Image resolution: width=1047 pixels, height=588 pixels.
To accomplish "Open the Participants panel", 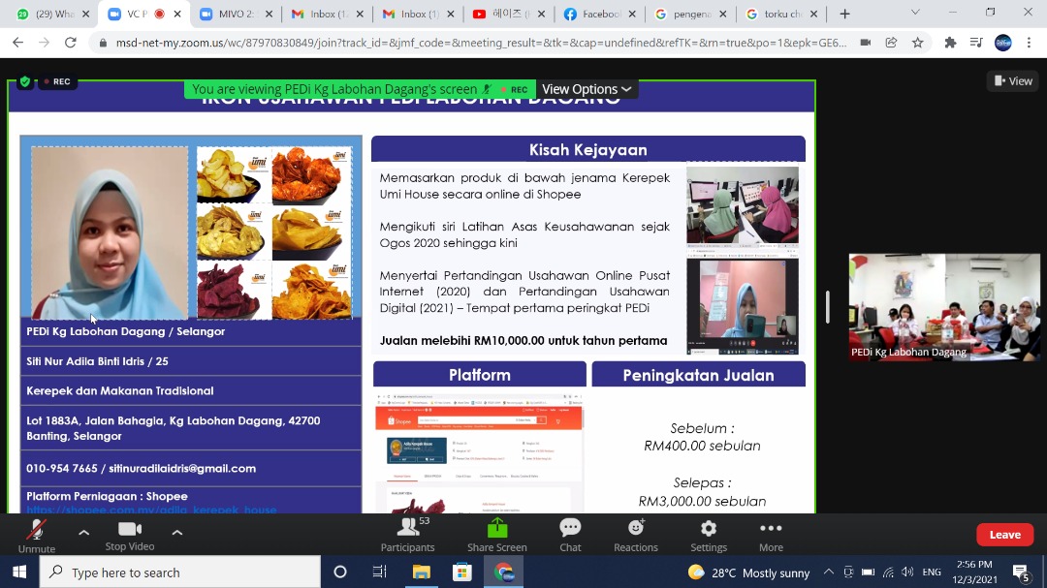I will (x=407, y=534).
